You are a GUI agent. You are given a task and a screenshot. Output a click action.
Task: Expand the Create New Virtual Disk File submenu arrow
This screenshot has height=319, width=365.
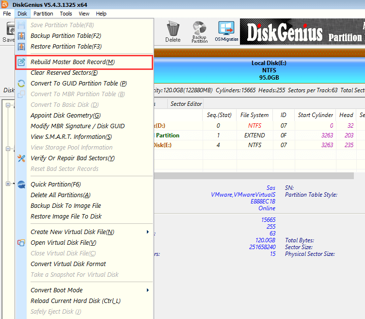click(148, 232)
